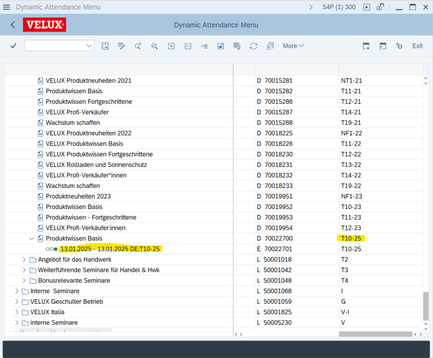Image resolution: width=433 pixels, height=358 pixels.
Task: Click the settings gear icon near Exit
Action: point(399,46)
